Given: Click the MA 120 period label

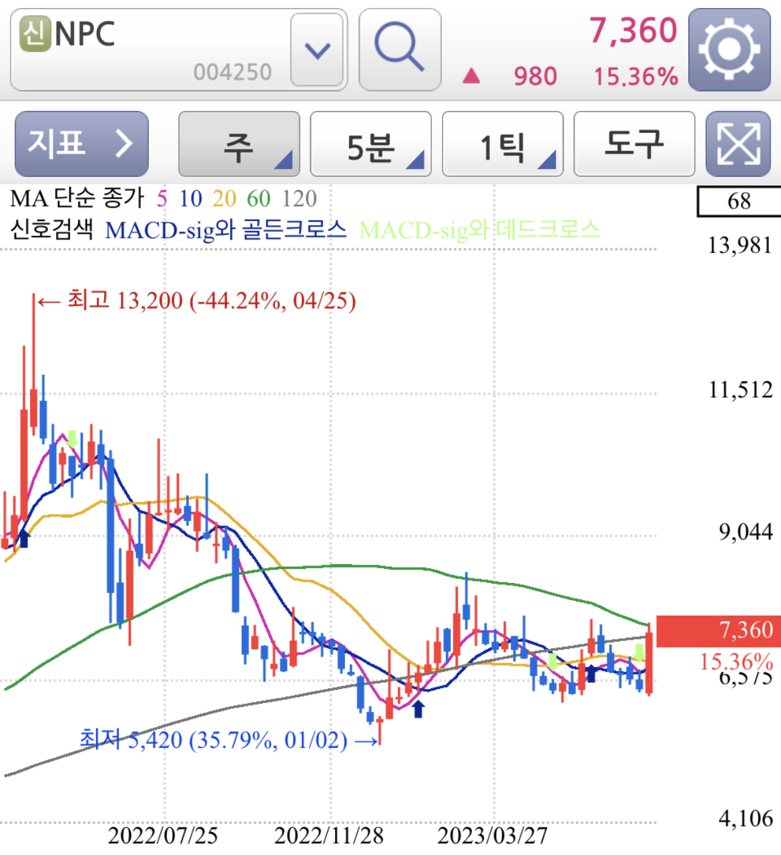Looking at the screenshot, I should point(299,198).
